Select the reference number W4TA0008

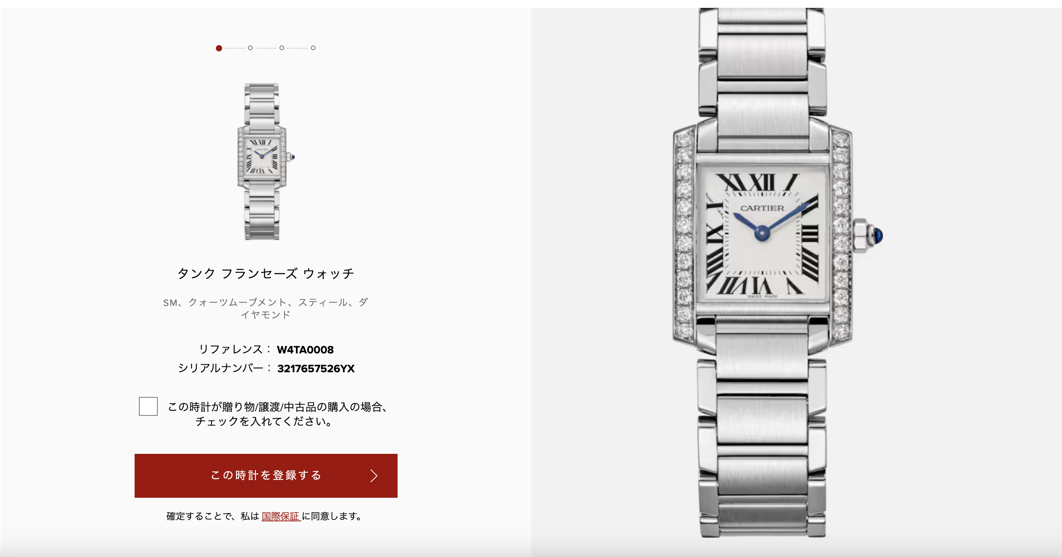pyautogui.click(x=305, y=350)
